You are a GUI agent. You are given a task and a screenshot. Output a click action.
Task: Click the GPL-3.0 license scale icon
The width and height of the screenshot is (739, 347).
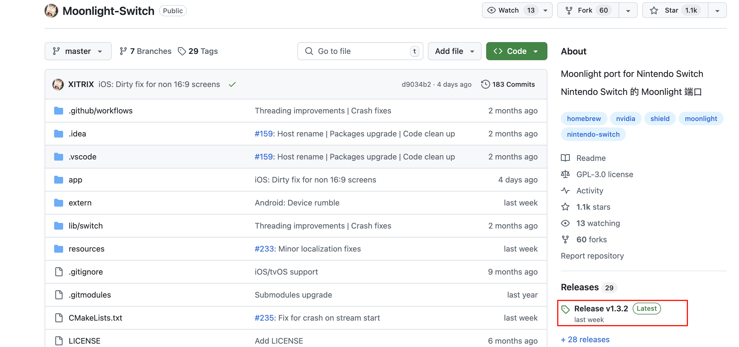(565, 174)
